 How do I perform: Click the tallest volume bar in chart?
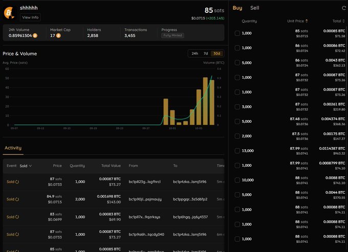205,101
